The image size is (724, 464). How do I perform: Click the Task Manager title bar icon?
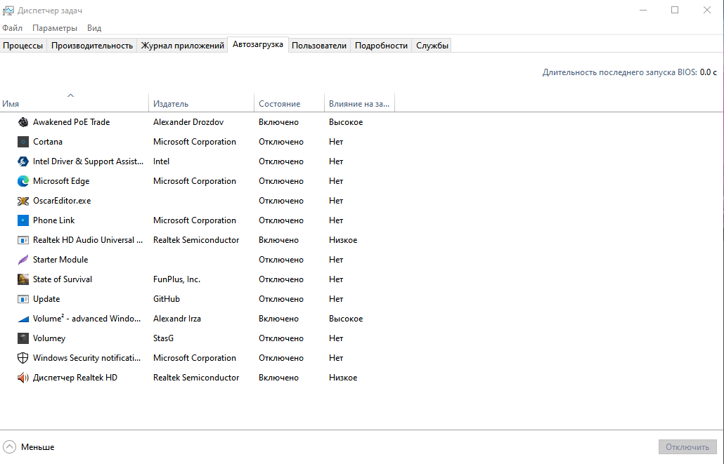tap(8, 10)
